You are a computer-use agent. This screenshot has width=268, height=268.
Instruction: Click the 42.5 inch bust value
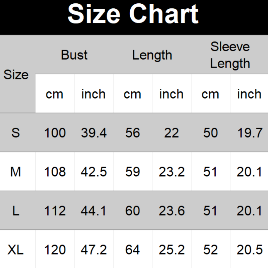coord(93,172)
